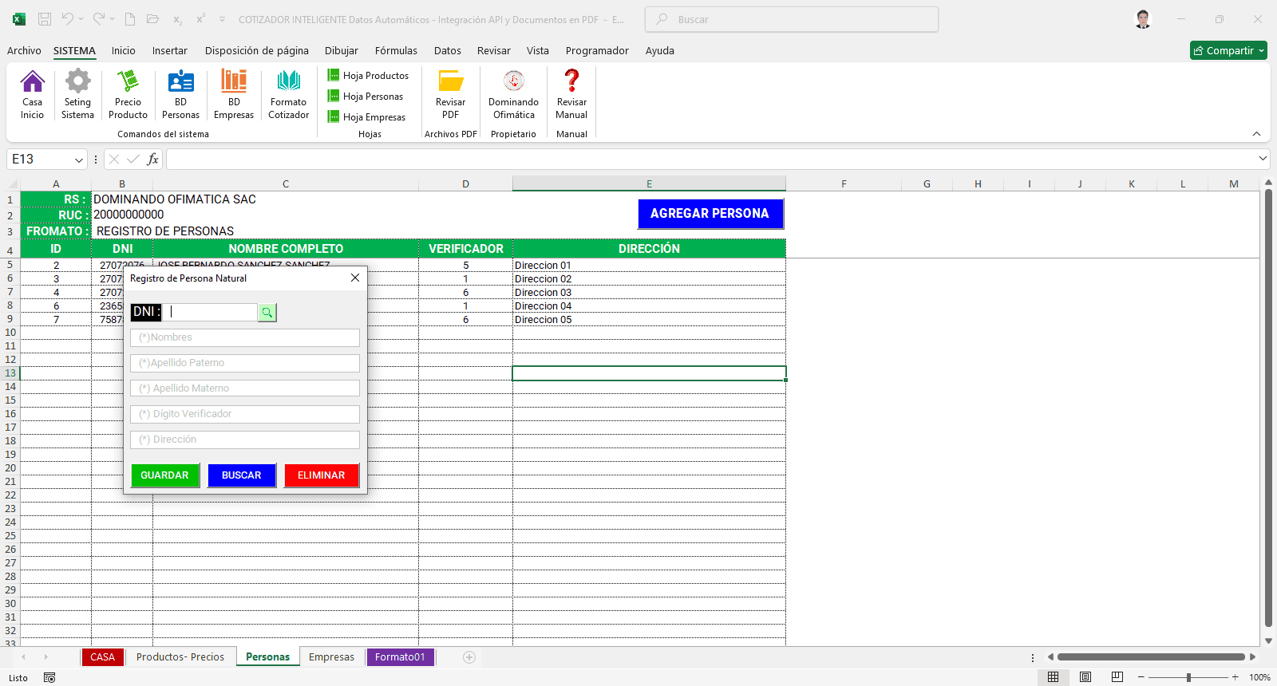Viewport: 1277px width, 686px height.
Task: Click the green GUARDAR button
Action: (164, 475)
